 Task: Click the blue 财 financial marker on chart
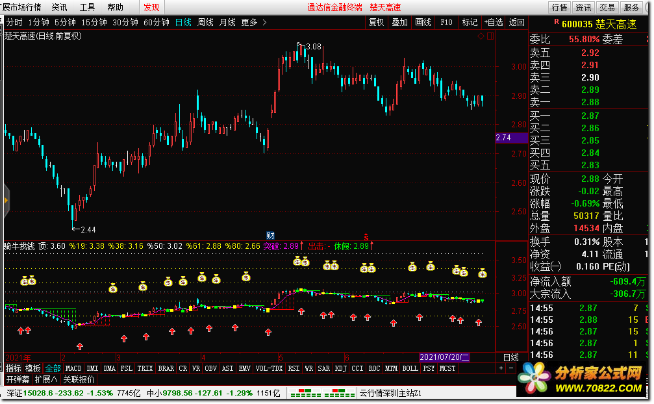270,236
